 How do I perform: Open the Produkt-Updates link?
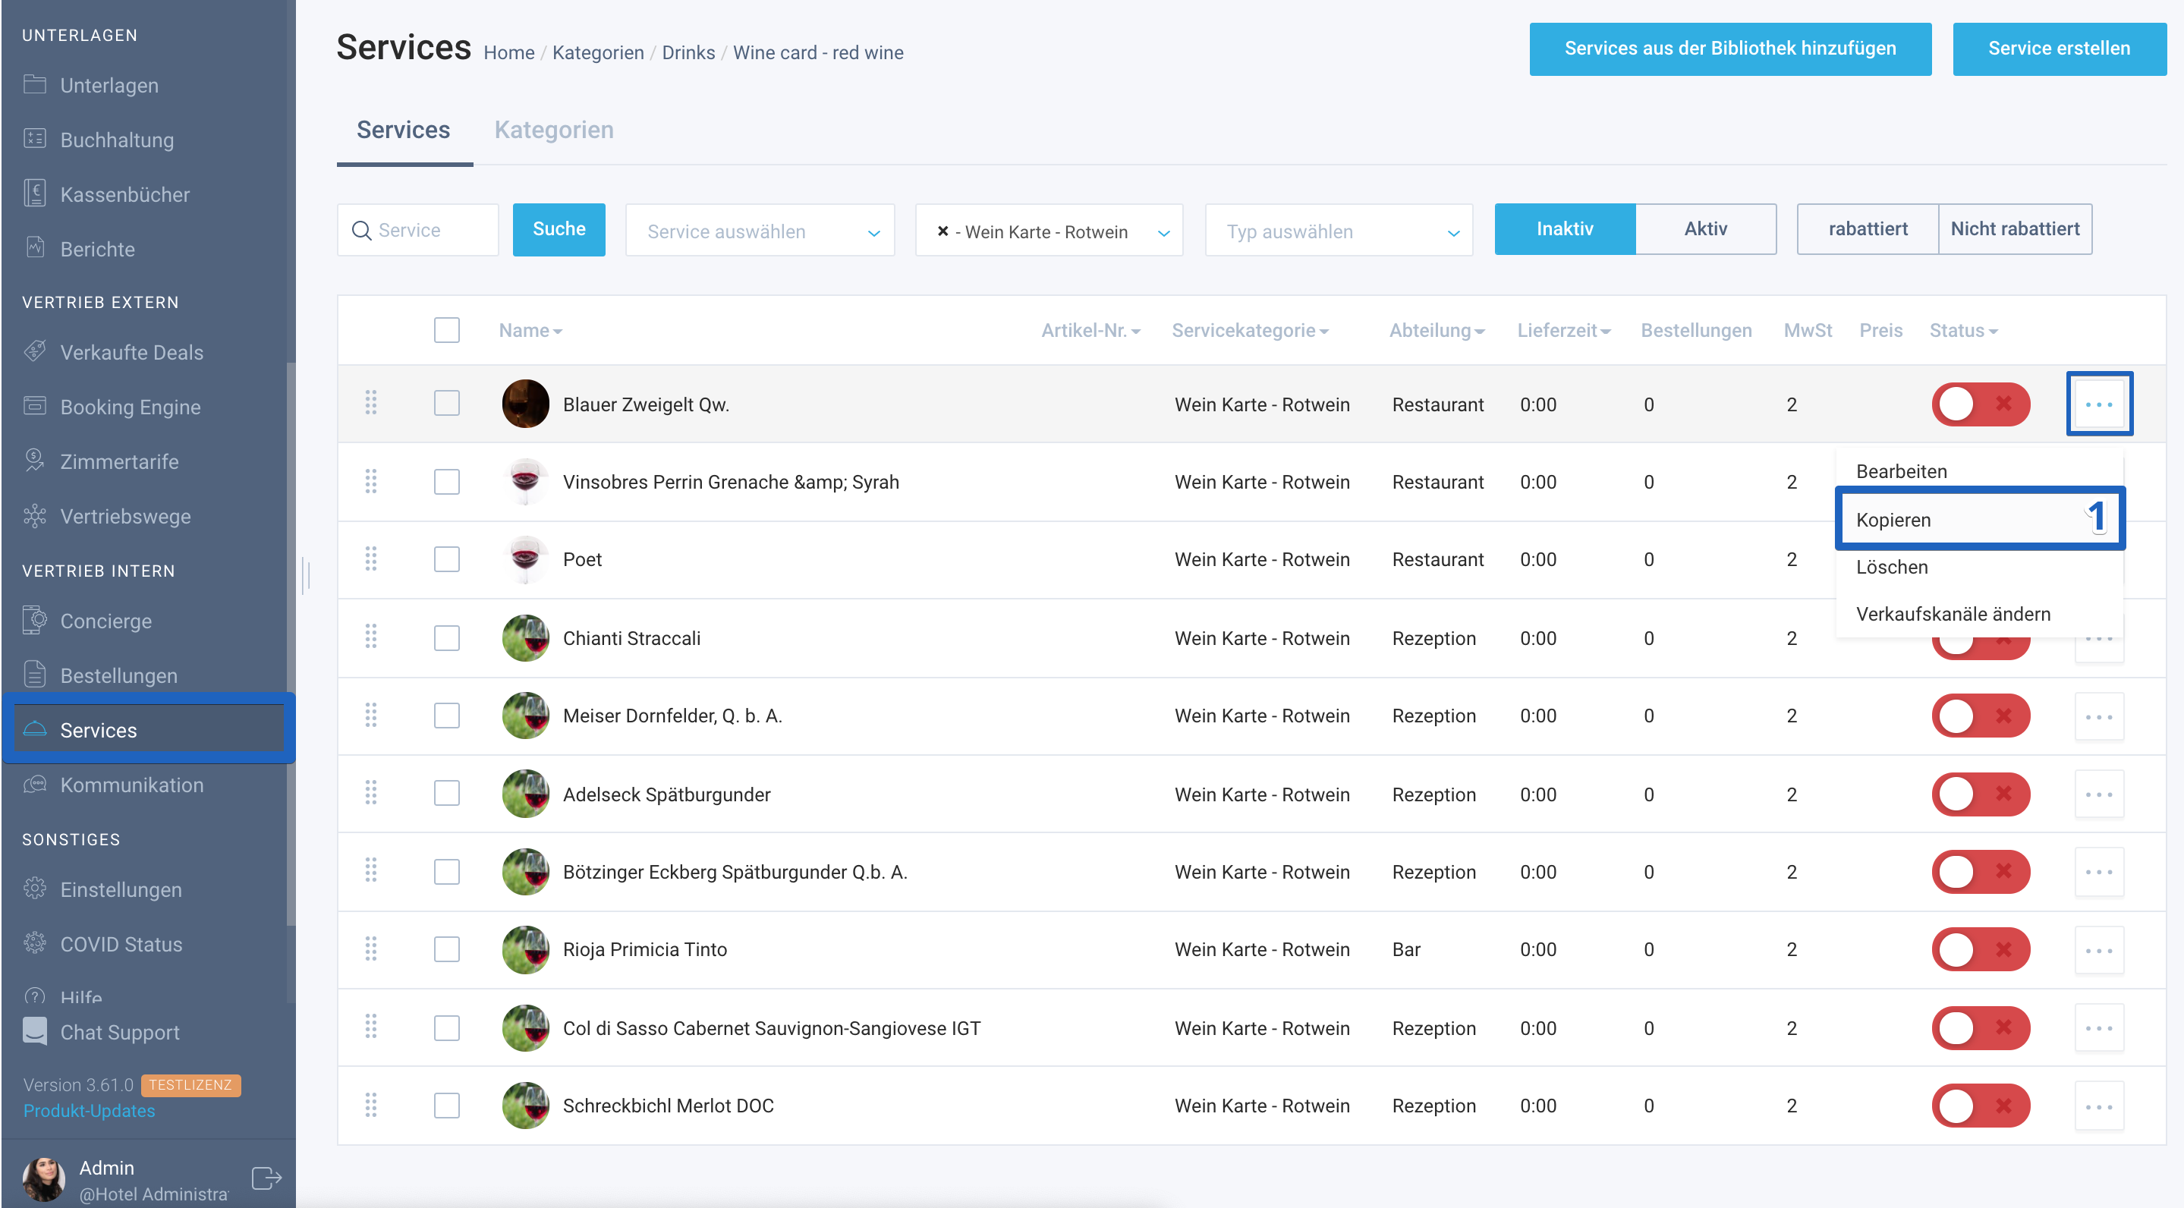pyautogui.click(x=89, y=1112)
